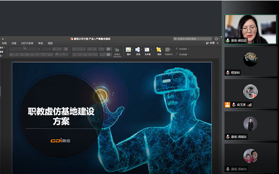
Task: Click the Arrange (排列) icon
Action: (159, 50)
